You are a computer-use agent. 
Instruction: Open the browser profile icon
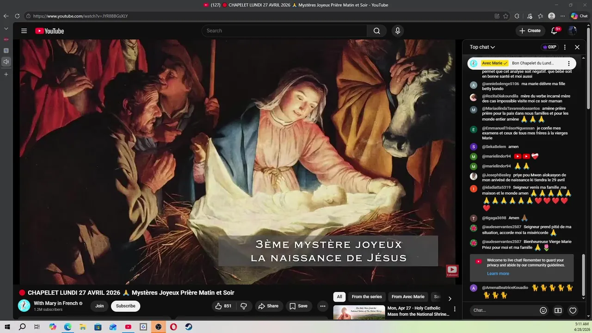point(551,16)
